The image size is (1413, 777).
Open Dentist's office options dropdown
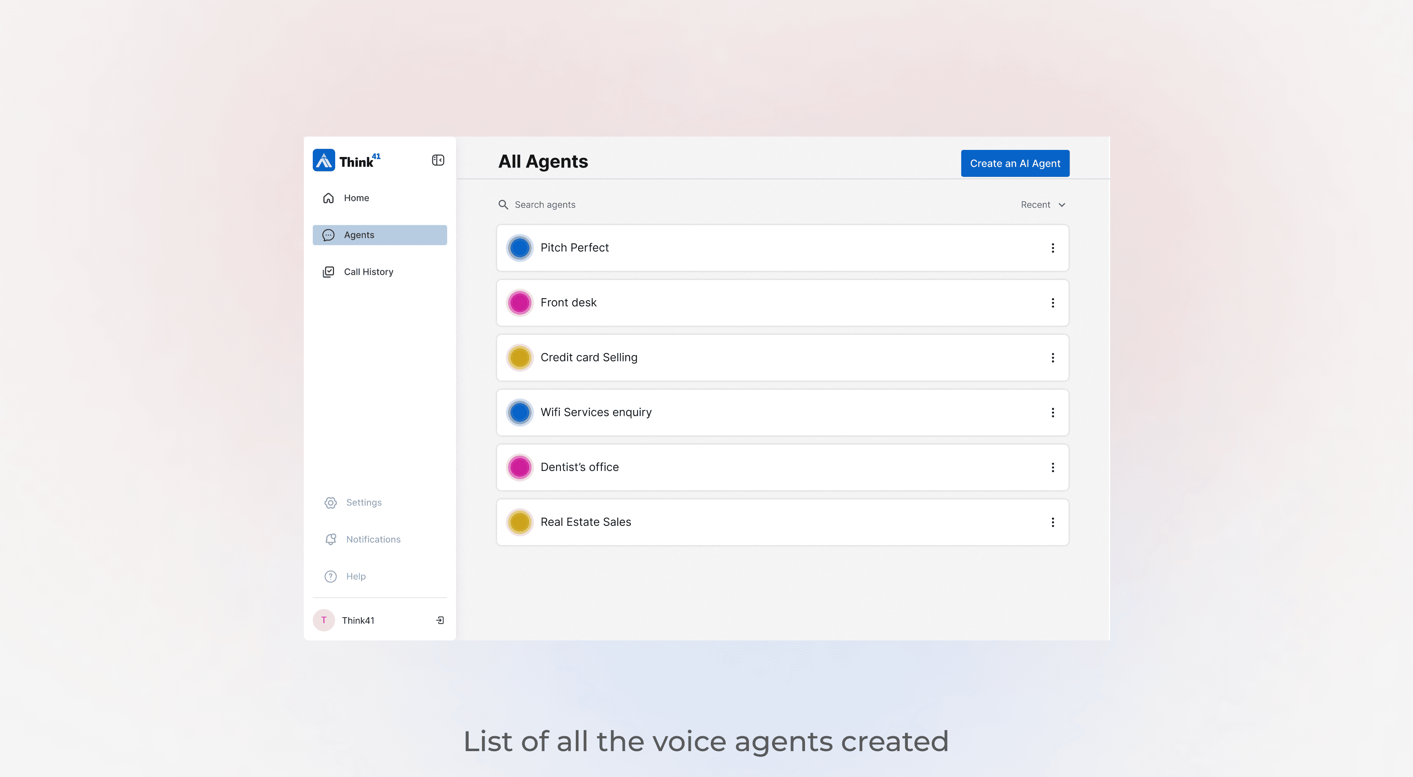[1053, 467]
